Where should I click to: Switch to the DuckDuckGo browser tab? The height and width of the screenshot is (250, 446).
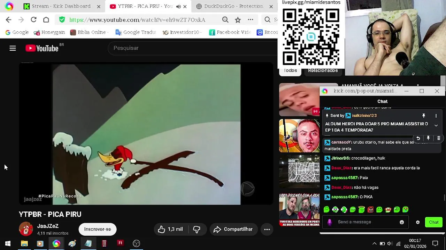click(233, 6)
